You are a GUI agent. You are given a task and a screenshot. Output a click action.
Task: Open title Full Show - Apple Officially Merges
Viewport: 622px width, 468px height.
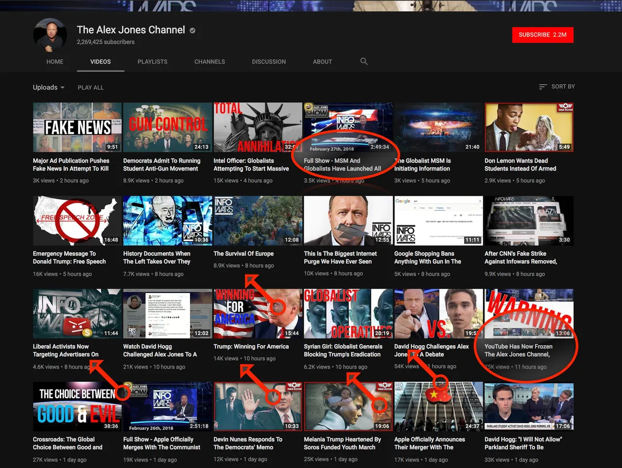(162, 443)
